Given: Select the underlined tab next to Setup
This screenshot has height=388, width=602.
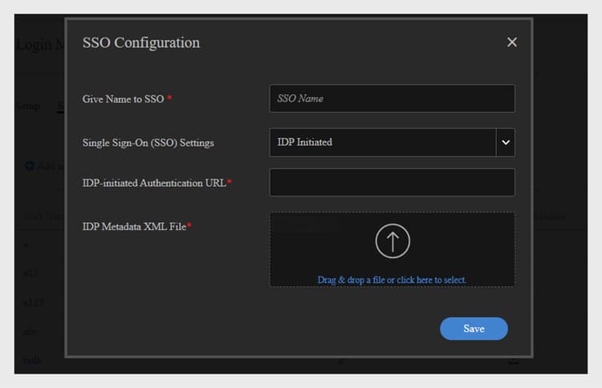Looking at the screenshot, I should 60,106.
